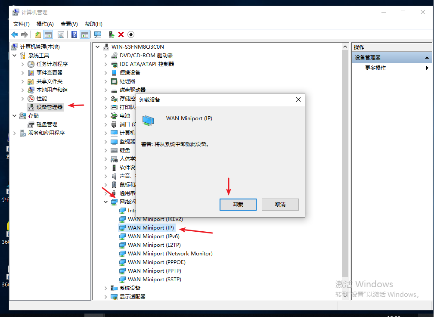Viewport: 434px width, 317px height.
Task: Toggle the show/hide action pane toolbar button
Action: [85, 34]
